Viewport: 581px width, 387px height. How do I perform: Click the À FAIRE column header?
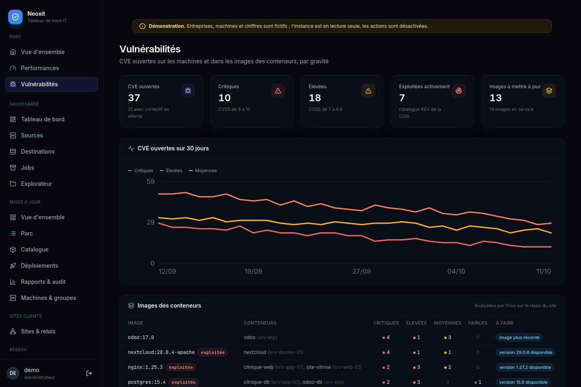(505, 323)
